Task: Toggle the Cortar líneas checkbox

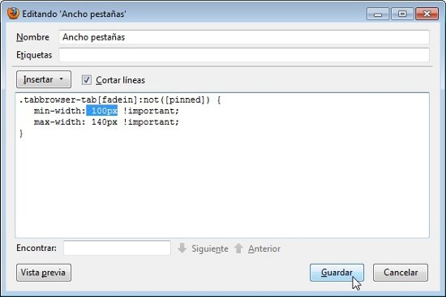Action: 87,80
